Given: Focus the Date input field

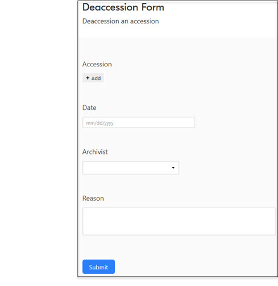Looking at the screenshot, I should point(138,122).
